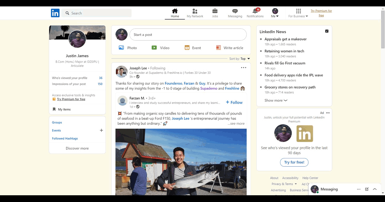Viewport: 385px width, 202px height.
Task: Read Retaining women in tech
Action: pyautogui.click(x=284, y=51)
